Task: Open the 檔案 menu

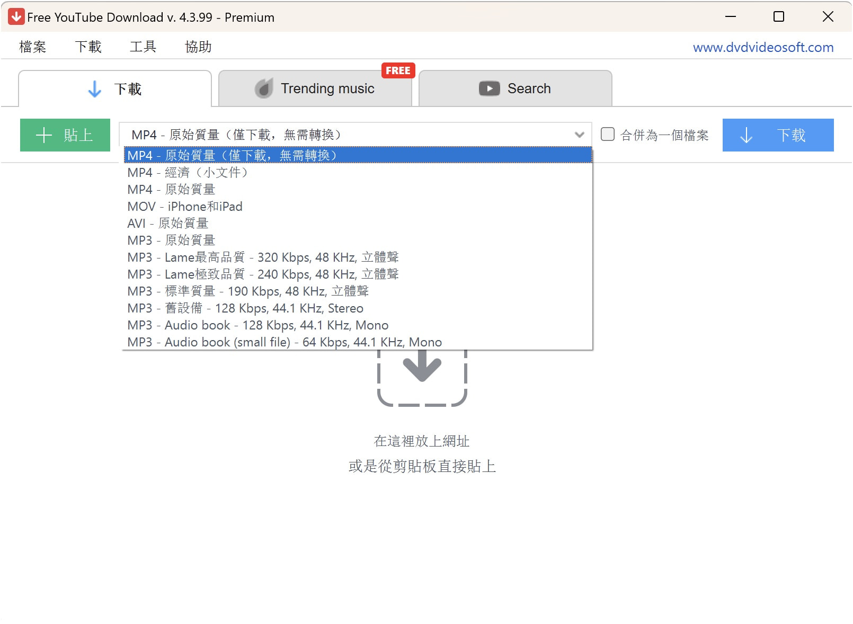Action: pyautogui.click(x=33, y=47)
